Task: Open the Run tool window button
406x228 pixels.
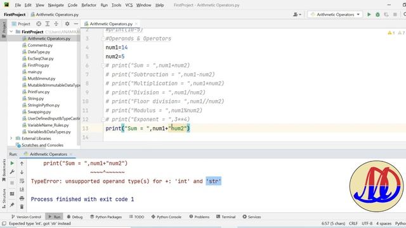Action: point(55,217)
